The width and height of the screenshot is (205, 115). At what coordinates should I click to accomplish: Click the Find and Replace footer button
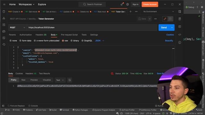click(x=16, y=106)
